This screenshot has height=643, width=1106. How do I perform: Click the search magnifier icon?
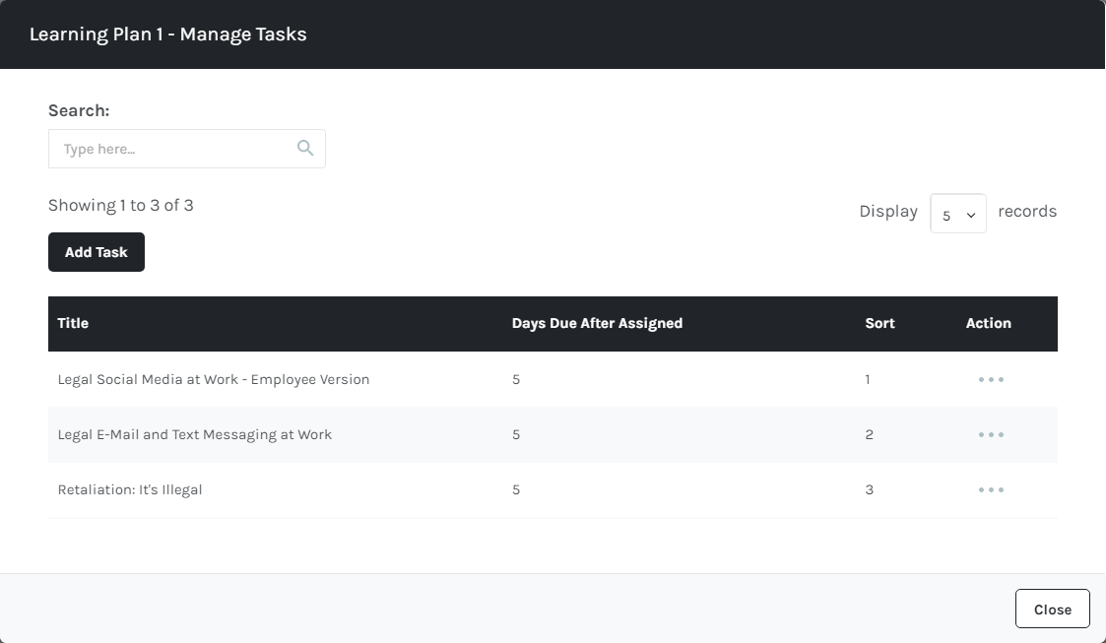click(304, 148)
